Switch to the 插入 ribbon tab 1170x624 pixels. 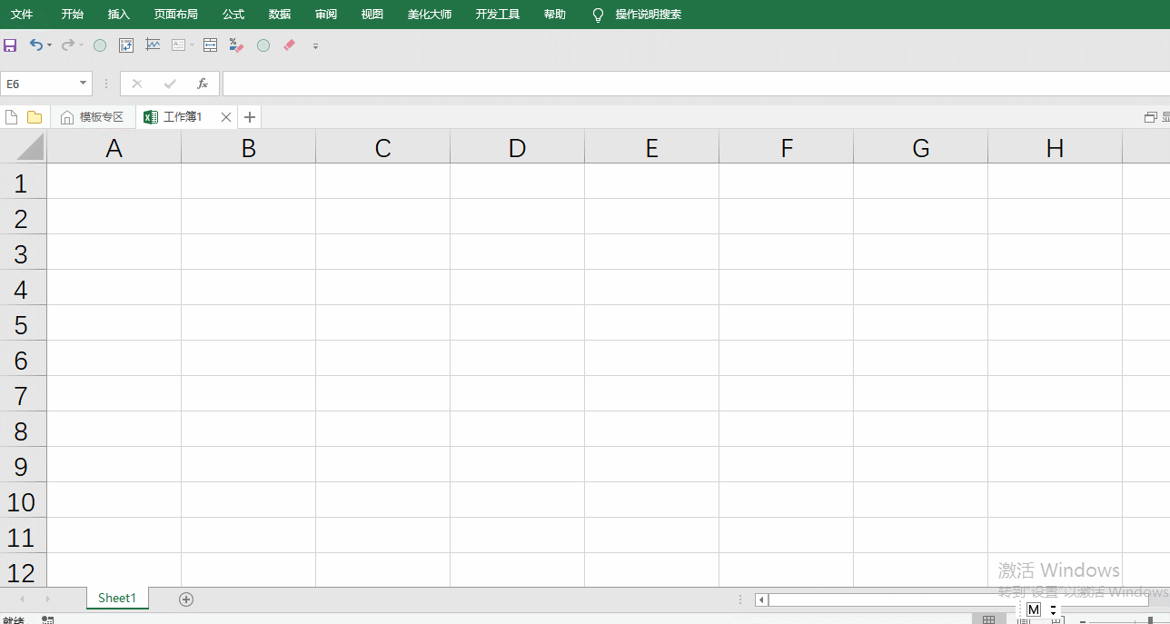[119, 15]
